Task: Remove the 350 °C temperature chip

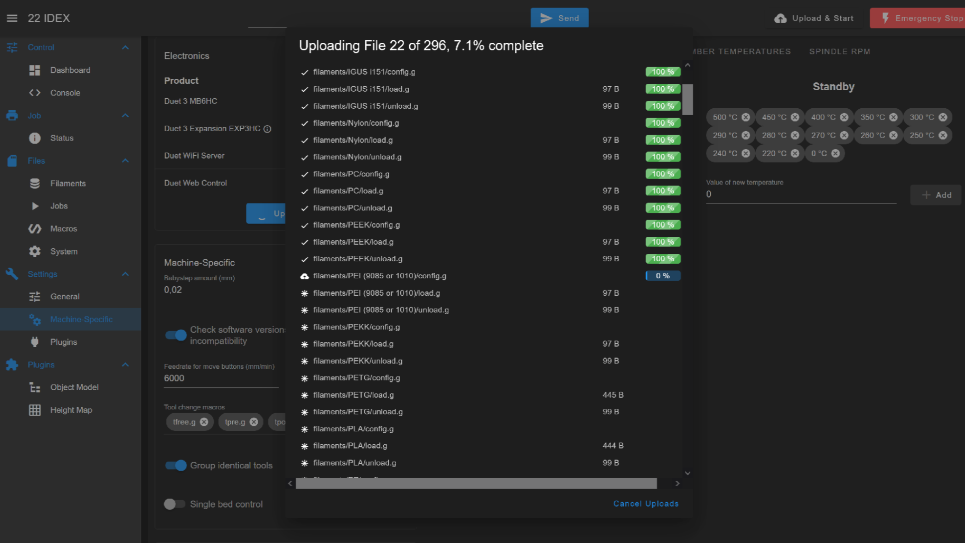Action: (893, 117)
